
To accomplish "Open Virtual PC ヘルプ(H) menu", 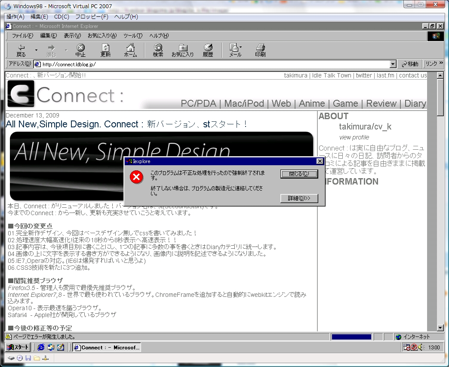I will pyautogui.click(x=126, y=17).
